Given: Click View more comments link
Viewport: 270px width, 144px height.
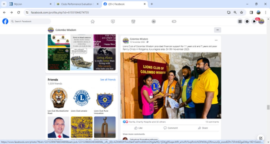Looking at the screenshot, I should coord(134,134).
